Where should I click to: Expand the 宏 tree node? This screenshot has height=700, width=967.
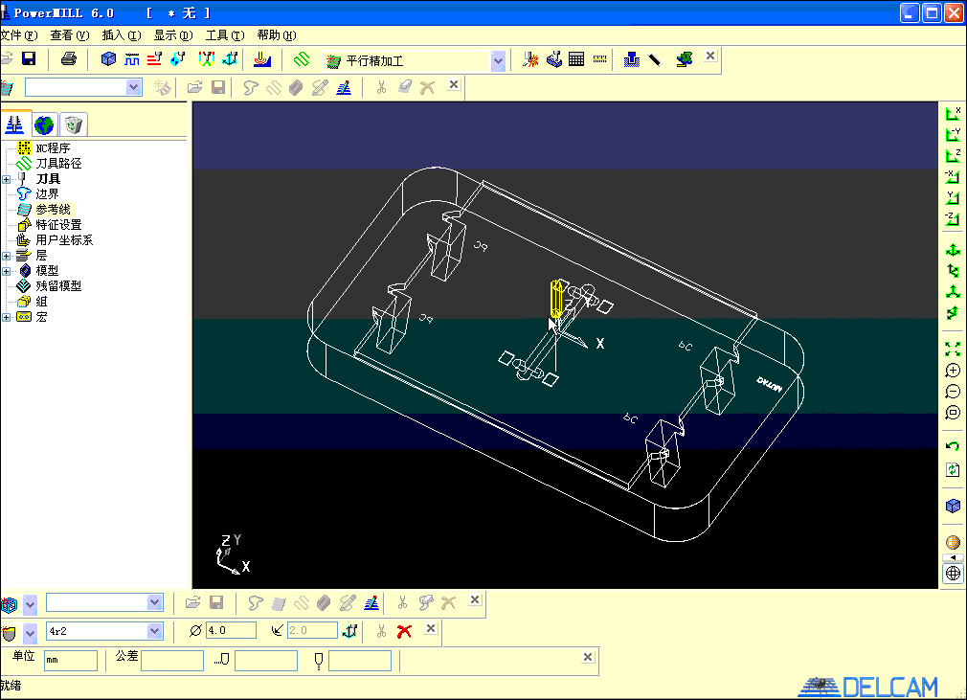click(x=6, y=317)
